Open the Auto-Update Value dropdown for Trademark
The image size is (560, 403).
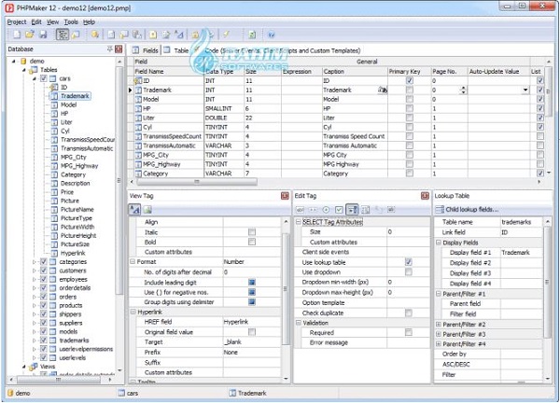(x=525, y=90)
